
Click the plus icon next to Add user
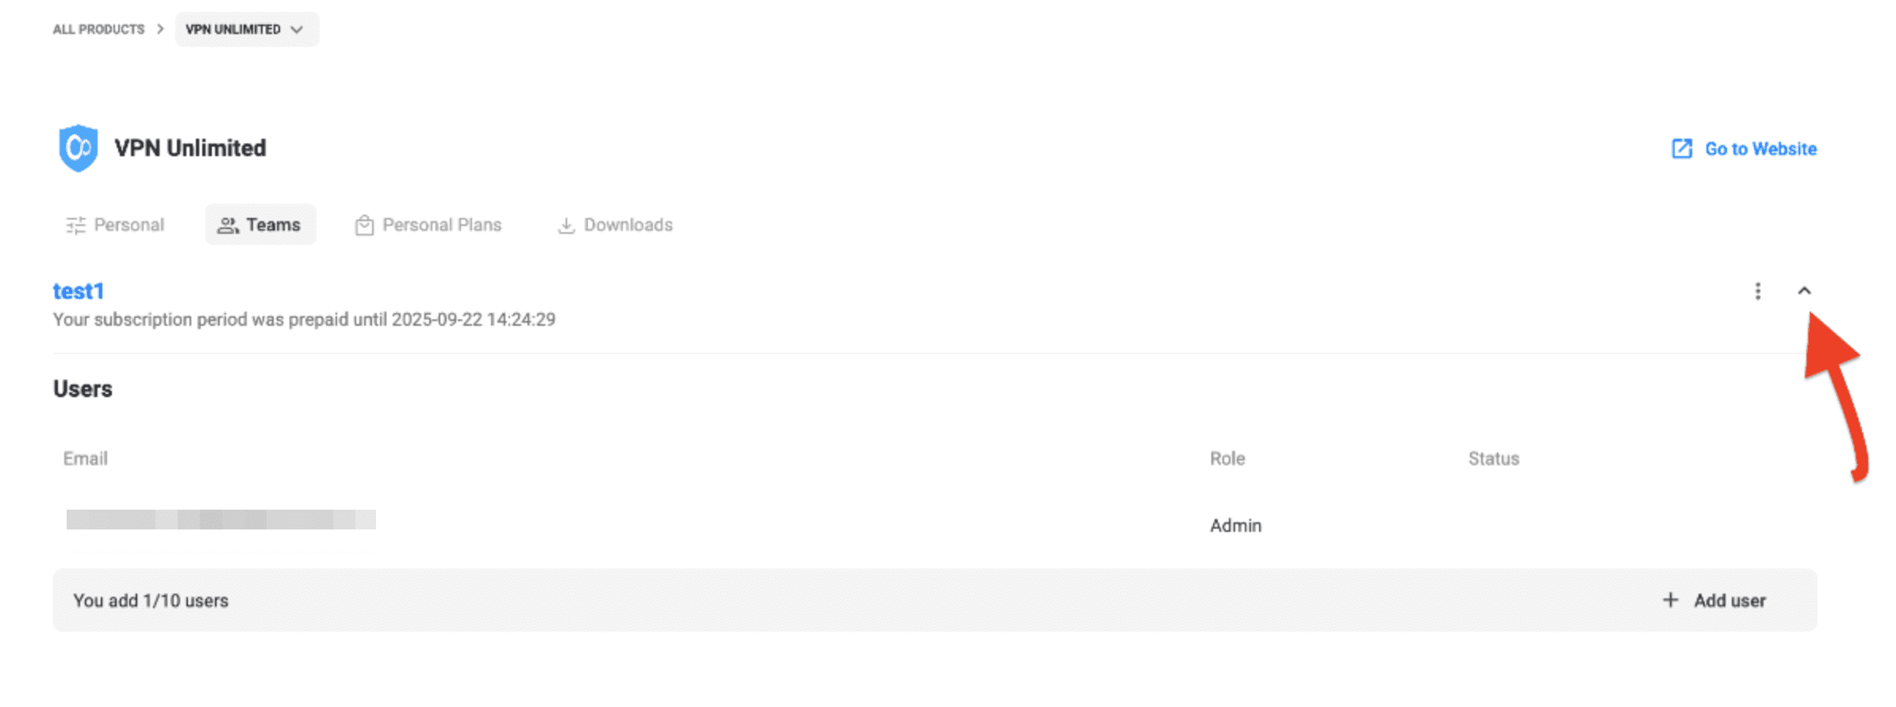(x=1670, y=601)
